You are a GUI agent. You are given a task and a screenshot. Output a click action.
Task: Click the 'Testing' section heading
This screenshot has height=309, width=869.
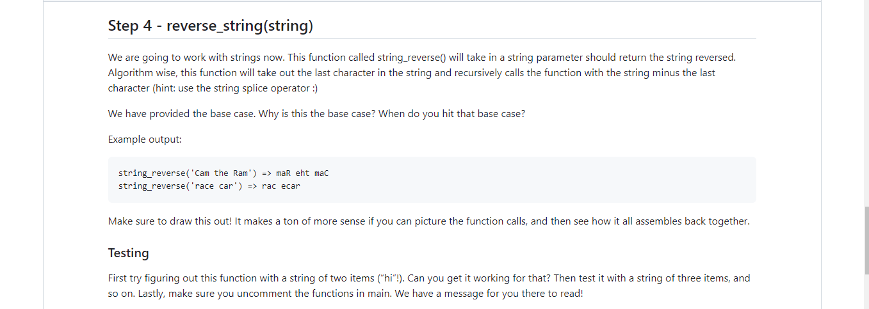coord(129,253)
